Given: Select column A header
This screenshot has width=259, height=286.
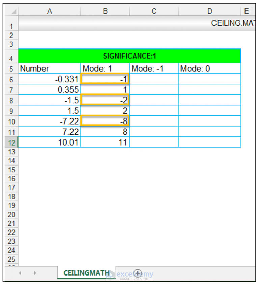Looking at the screenshot, I should 50,11.
